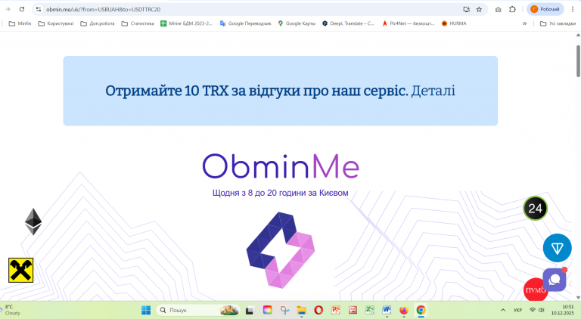Click the obmin.me address bar
Viewport: 581px width, 319px height.
tap(252, 9)
